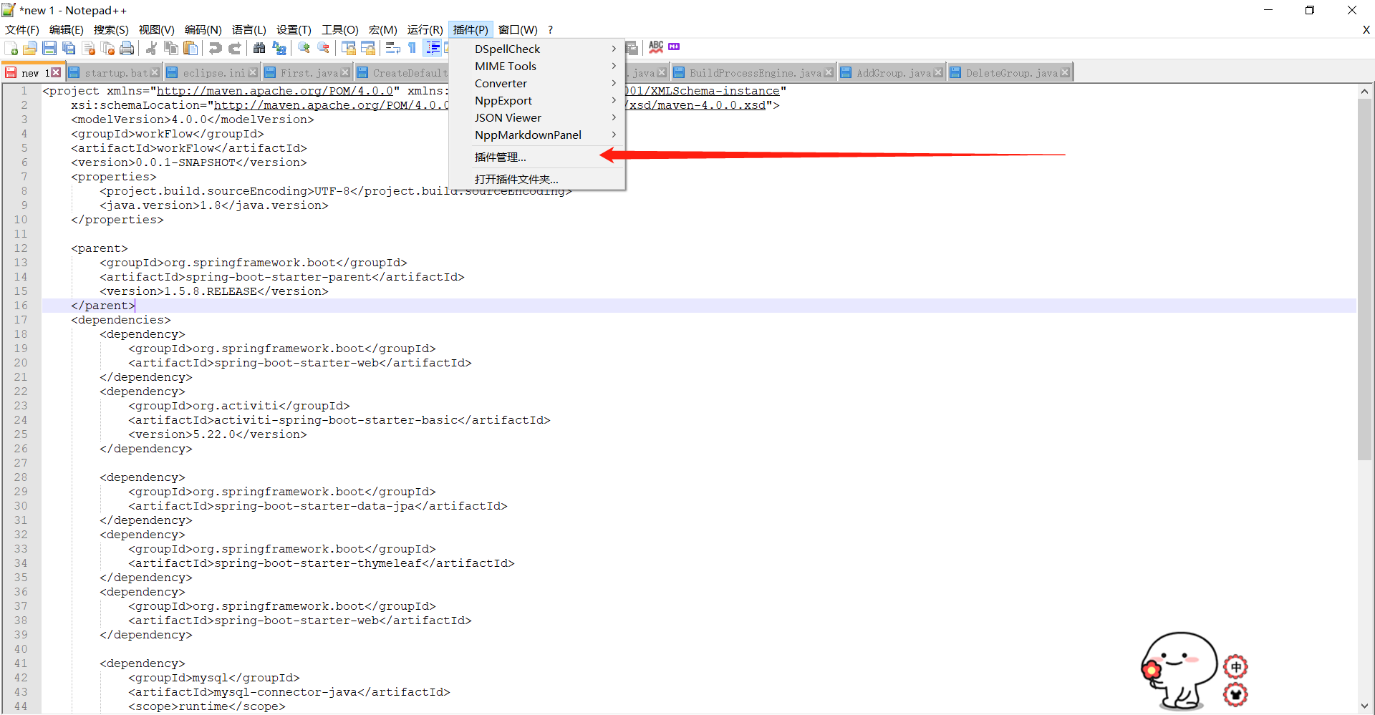Close the startup.bat tab
The width and height of the screenshot is (1375, 715).
pos(155,73)
